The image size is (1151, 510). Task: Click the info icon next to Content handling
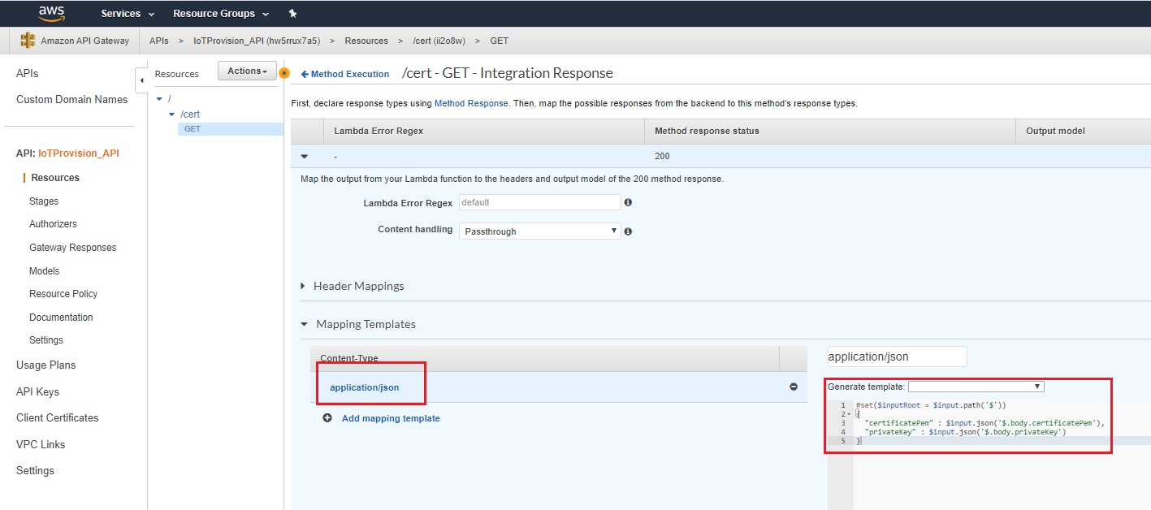[628, 231]
